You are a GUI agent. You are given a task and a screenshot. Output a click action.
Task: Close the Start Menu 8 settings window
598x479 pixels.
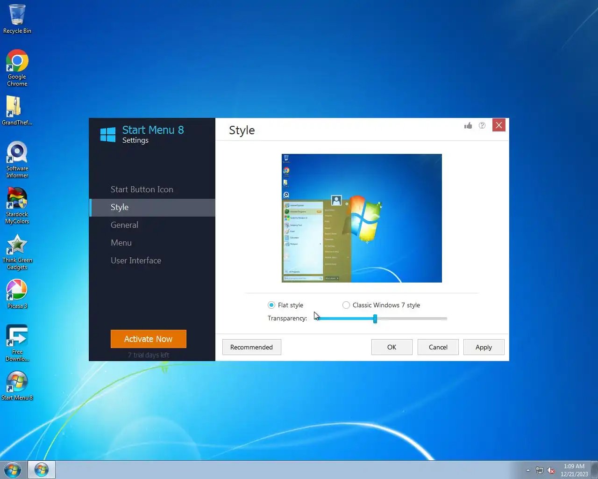(499, 125)
